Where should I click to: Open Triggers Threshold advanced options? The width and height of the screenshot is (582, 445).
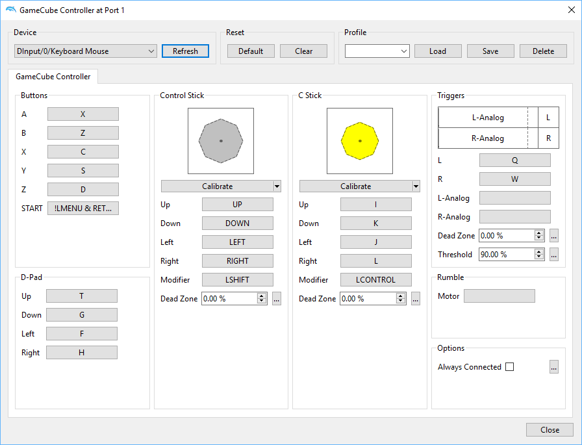point(554,255)
